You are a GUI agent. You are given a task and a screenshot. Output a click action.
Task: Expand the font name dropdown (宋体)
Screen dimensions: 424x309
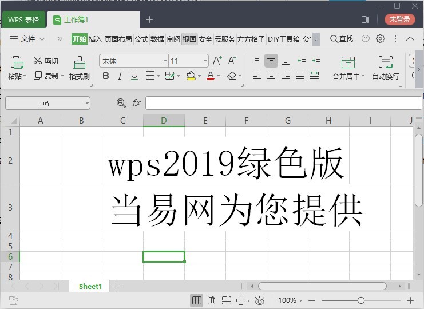[x=165, y=61]
